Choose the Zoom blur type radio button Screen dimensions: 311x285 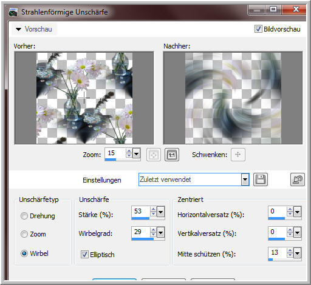coord(24,234)
